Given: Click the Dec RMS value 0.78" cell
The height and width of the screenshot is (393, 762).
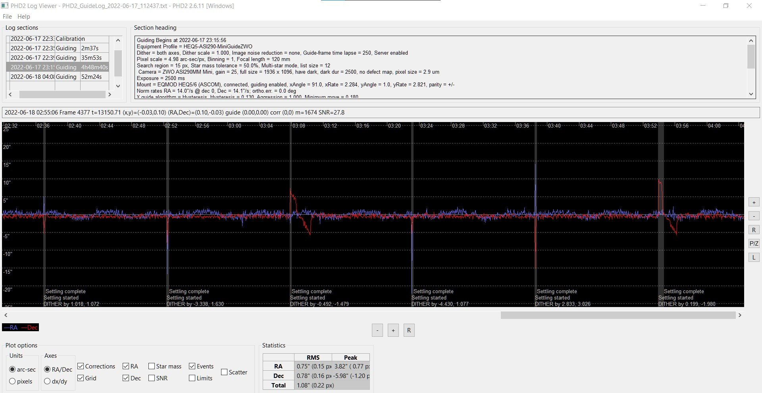Looking at the screenshot, I should pos(313,376).
